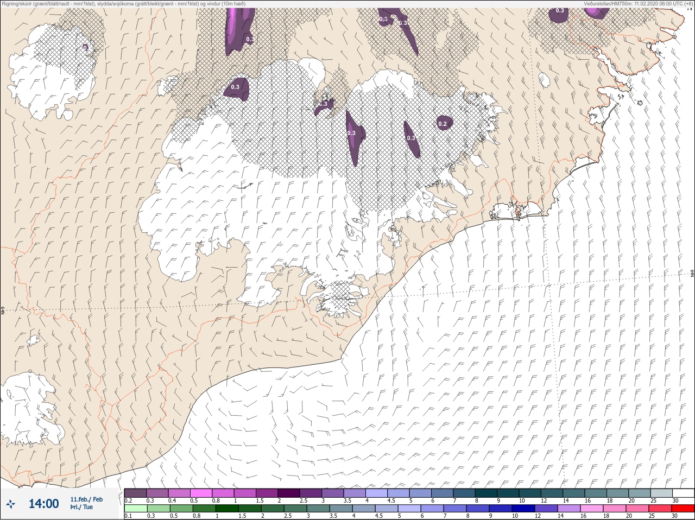The height and width of the screenshot is (520, 695).
Task: Select lower legend swatch for 1 (darkest green)
Action: coord(227,509)
